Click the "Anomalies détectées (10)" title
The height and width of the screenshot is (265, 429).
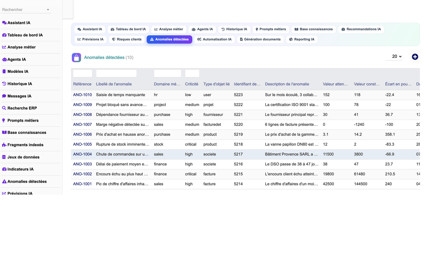coord(109,57)
